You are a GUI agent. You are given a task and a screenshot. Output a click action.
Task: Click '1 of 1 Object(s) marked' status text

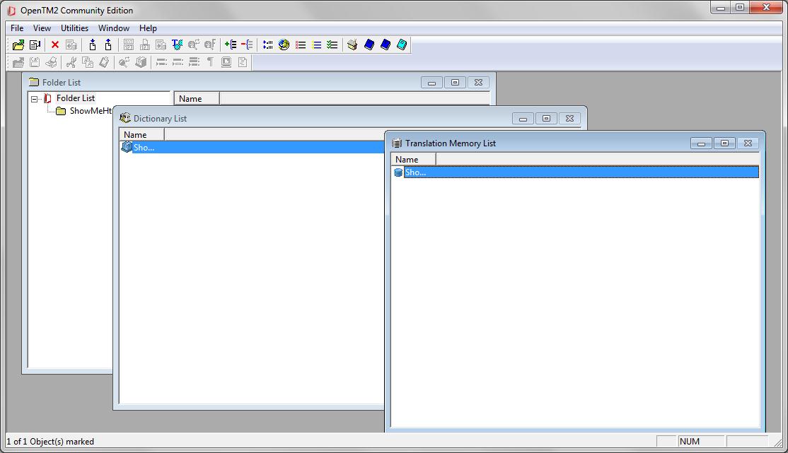(x=50, y=442)
